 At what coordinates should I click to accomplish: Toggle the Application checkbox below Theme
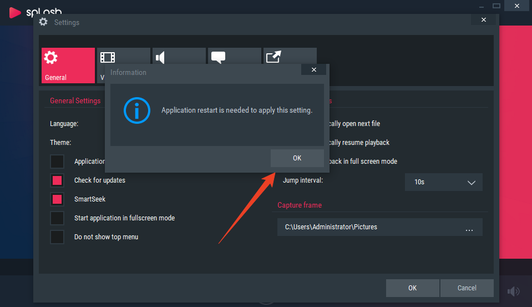tap(57, 162)
